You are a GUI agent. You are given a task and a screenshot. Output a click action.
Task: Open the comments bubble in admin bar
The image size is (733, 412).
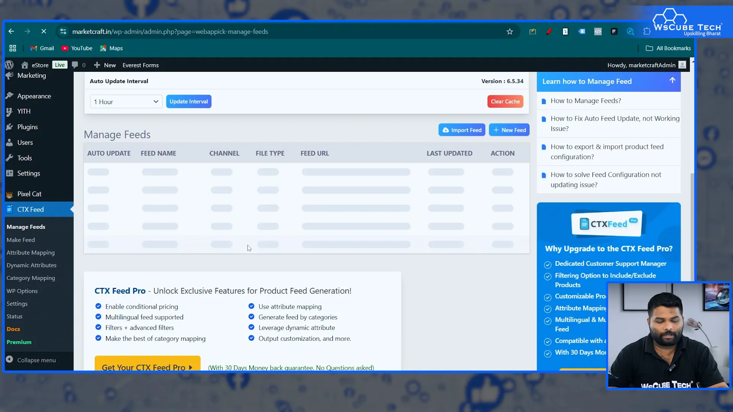79,65
